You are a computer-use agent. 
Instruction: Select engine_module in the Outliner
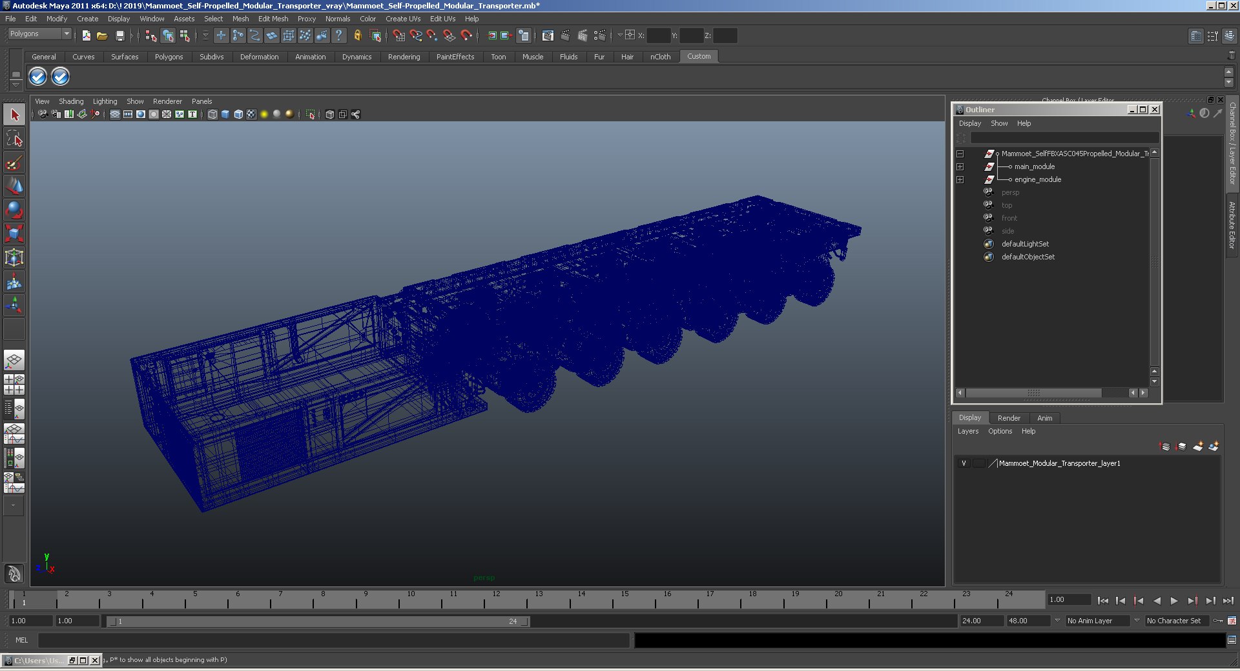(x=1037, y=180)
